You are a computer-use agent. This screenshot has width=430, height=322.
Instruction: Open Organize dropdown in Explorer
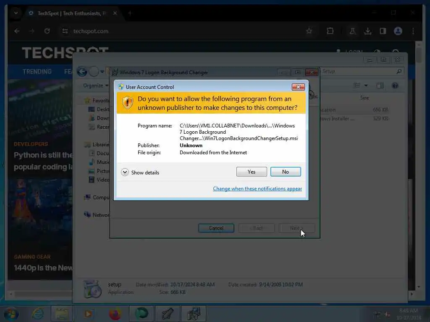click(95, 86)
